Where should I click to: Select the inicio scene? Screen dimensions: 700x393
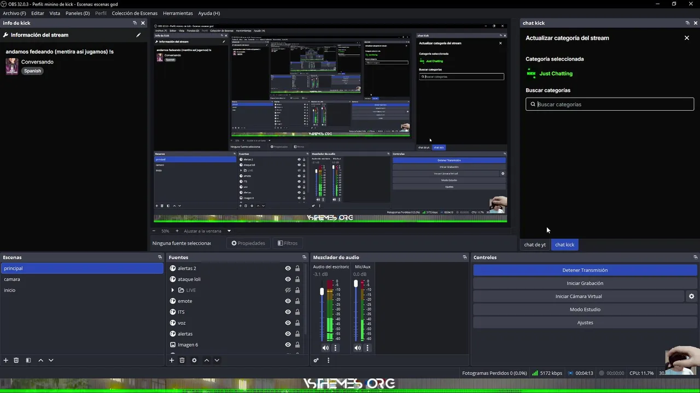tap(82, 290)
